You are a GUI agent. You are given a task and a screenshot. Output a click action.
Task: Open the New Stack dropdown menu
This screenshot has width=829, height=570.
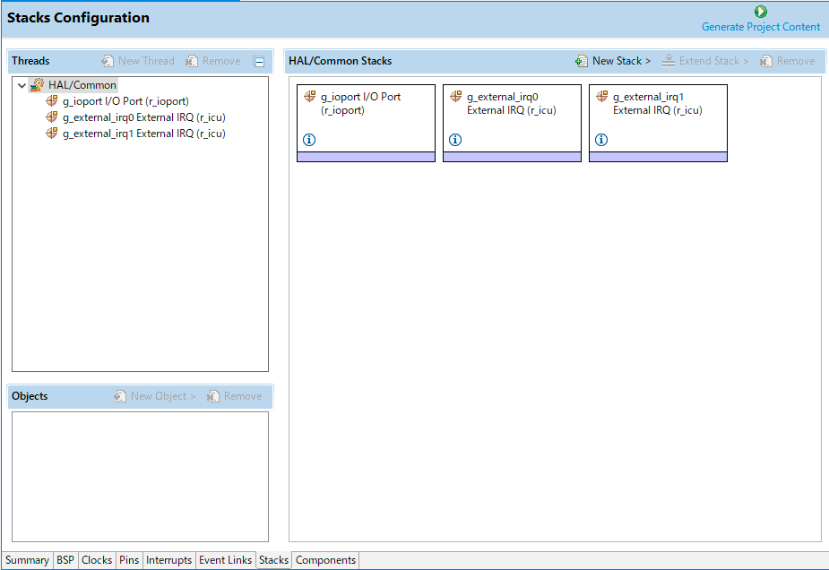coord(613,61)
